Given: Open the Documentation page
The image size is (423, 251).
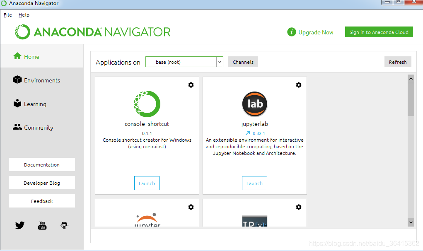Looking at the screenshot, I should pos(42,164).
